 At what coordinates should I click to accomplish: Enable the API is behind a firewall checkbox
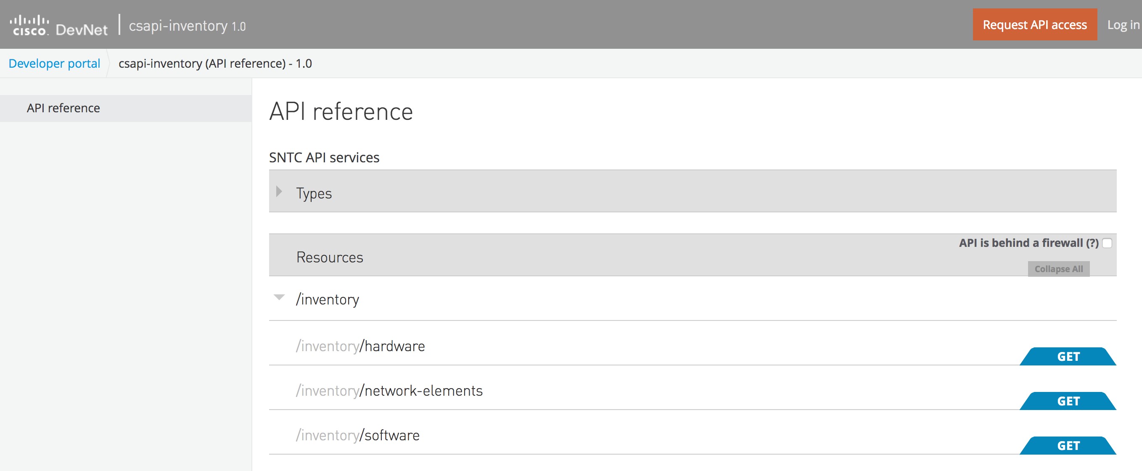tap(1108, 243)
